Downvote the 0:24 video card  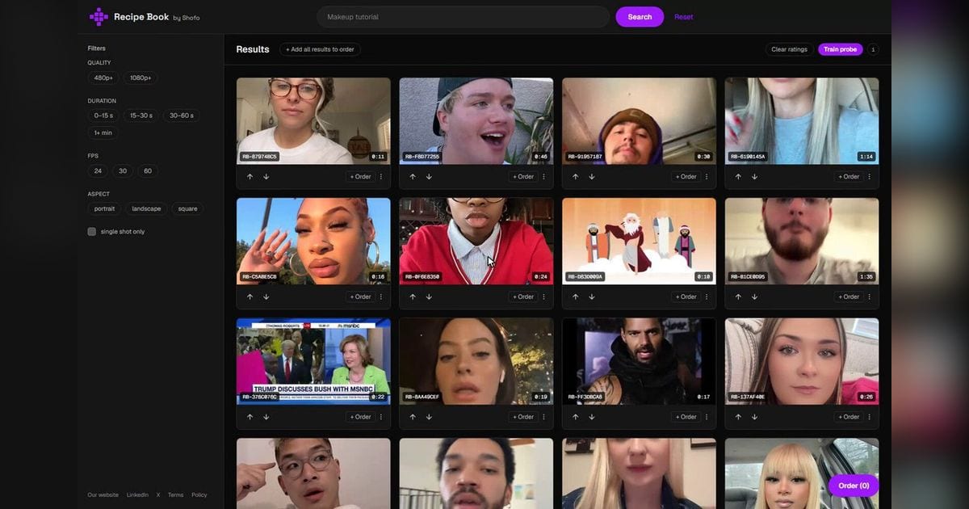click(x=429, y=297)
